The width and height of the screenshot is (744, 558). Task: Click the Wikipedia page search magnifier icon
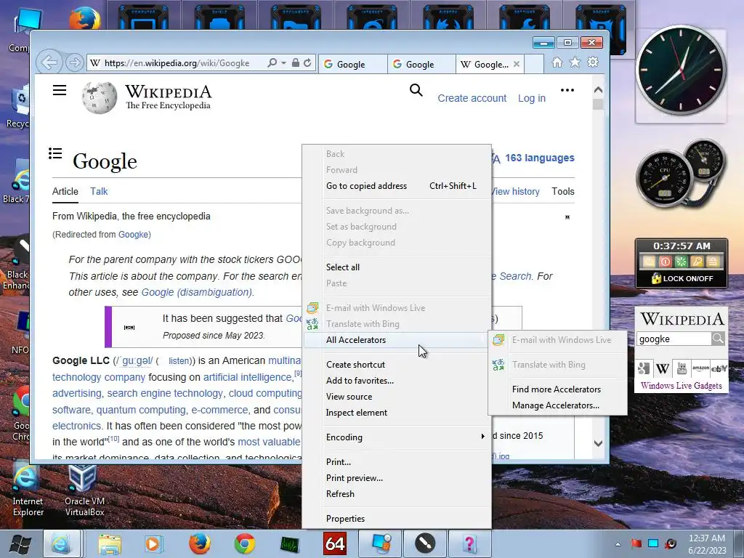point(416,89)
